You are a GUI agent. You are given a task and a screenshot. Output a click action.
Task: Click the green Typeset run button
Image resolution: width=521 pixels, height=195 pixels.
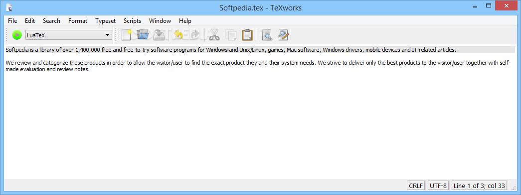[16, 35]
